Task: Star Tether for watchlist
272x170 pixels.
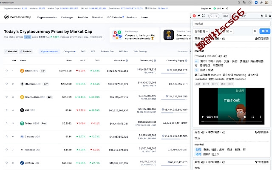Action: point(7,123)
